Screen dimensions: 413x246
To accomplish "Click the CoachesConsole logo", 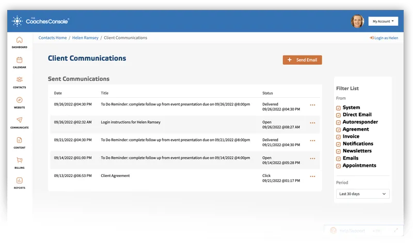I will [x=40, y=21].
